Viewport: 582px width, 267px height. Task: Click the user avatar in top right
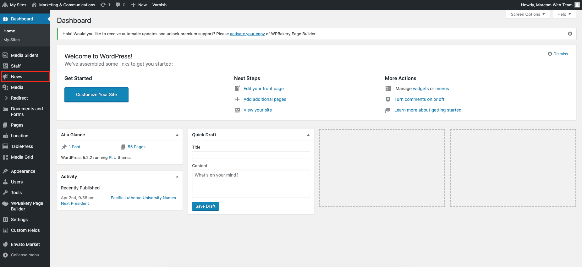577,5
